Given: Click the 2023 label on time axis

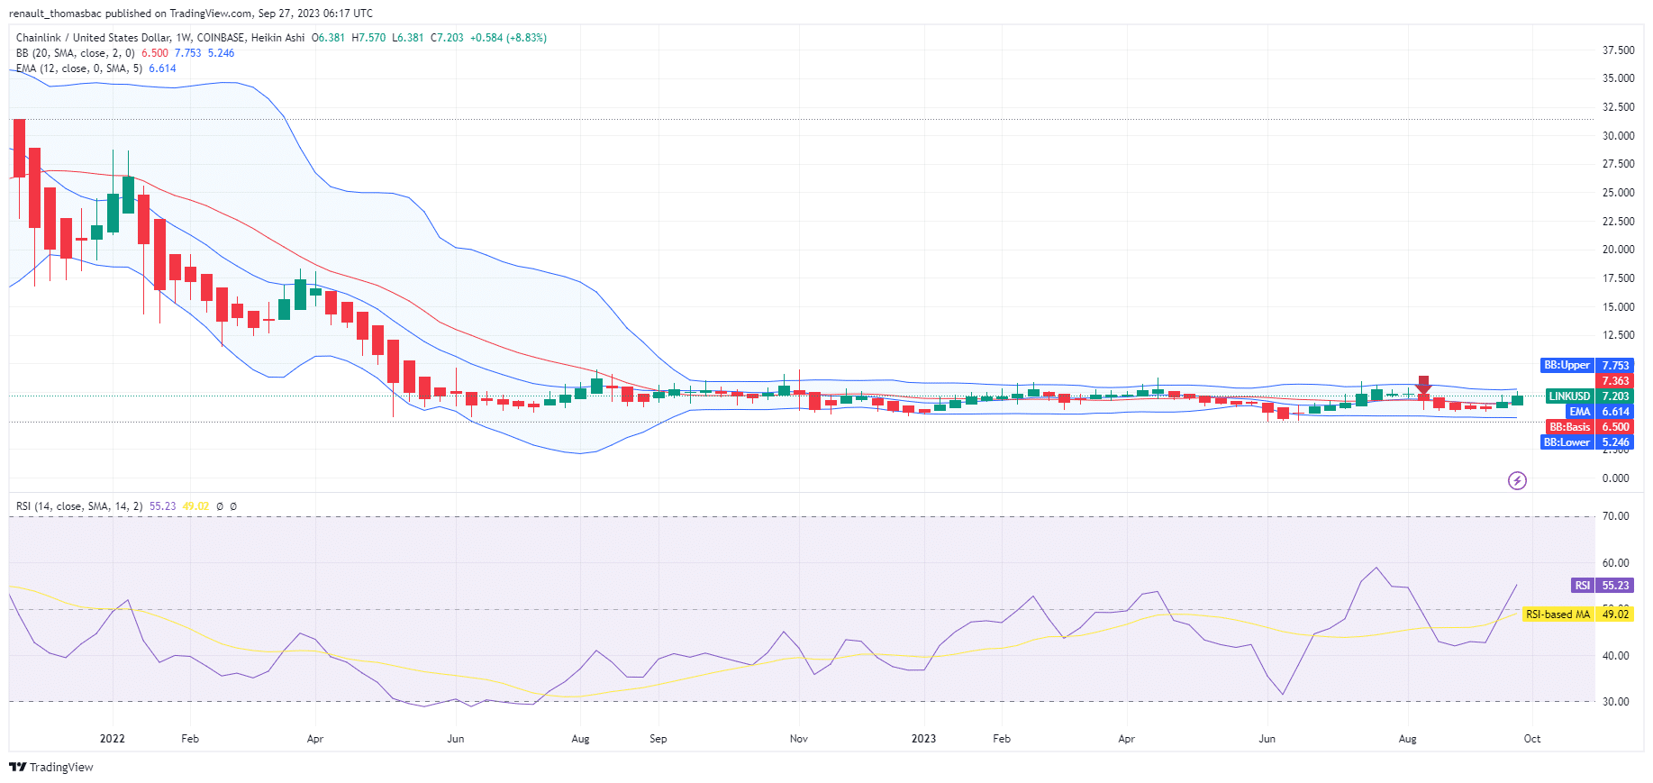Looking at the screenshot, I should (x=923, y=739).
